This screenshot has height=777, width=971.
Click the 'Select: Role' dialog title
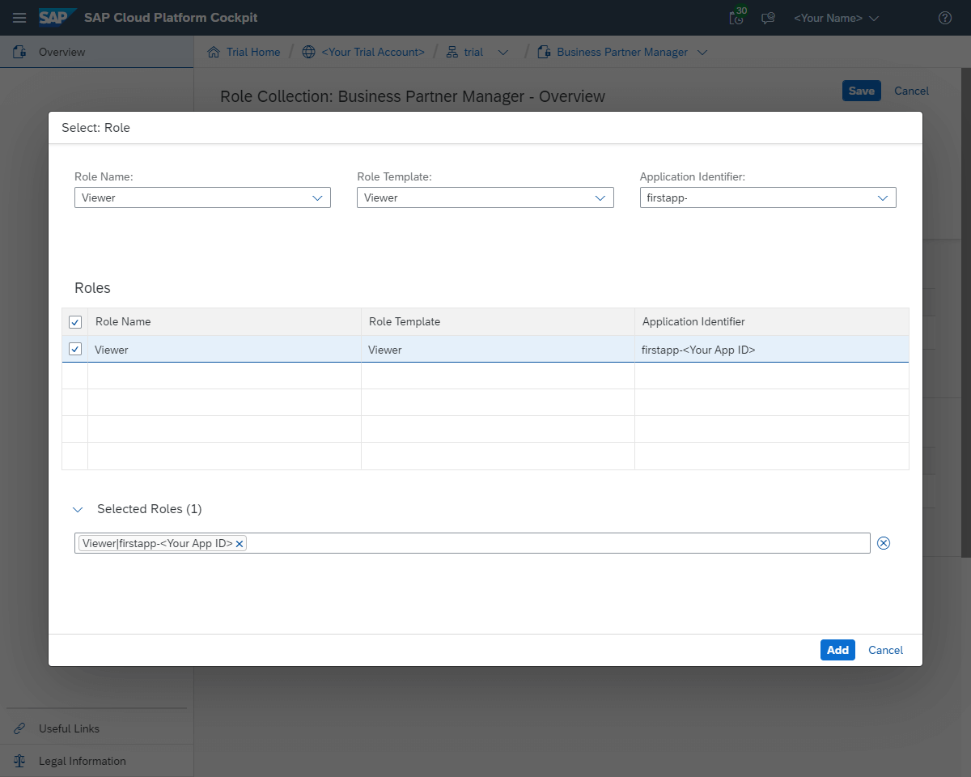(x=95, y=128)
